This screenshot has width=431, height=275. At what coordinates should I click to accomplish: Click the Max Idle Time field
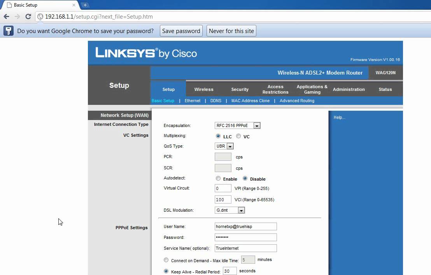[248, 259]
